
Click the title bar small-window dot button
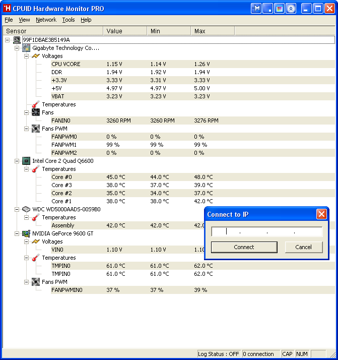tap(267, 9)
